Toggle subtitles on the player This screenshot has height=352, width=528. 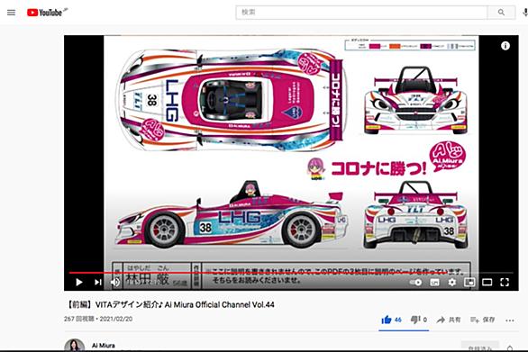[x=434, y=283]
